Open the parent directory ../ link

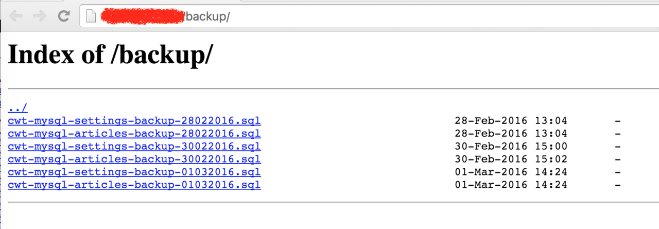(18, 109)
